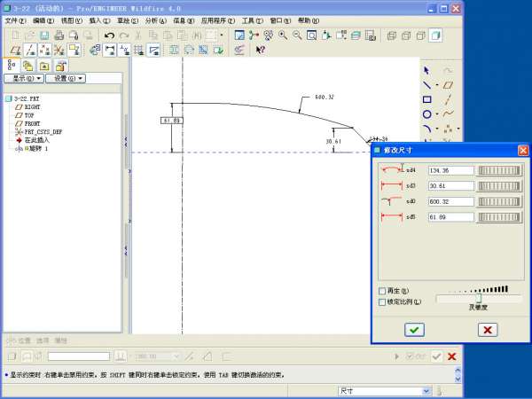Image resolution: width=532 pixels, height=399 pixels.
Task: Click the red X to quit sketch
Action: pyautogui.click(x=452, y=356)
